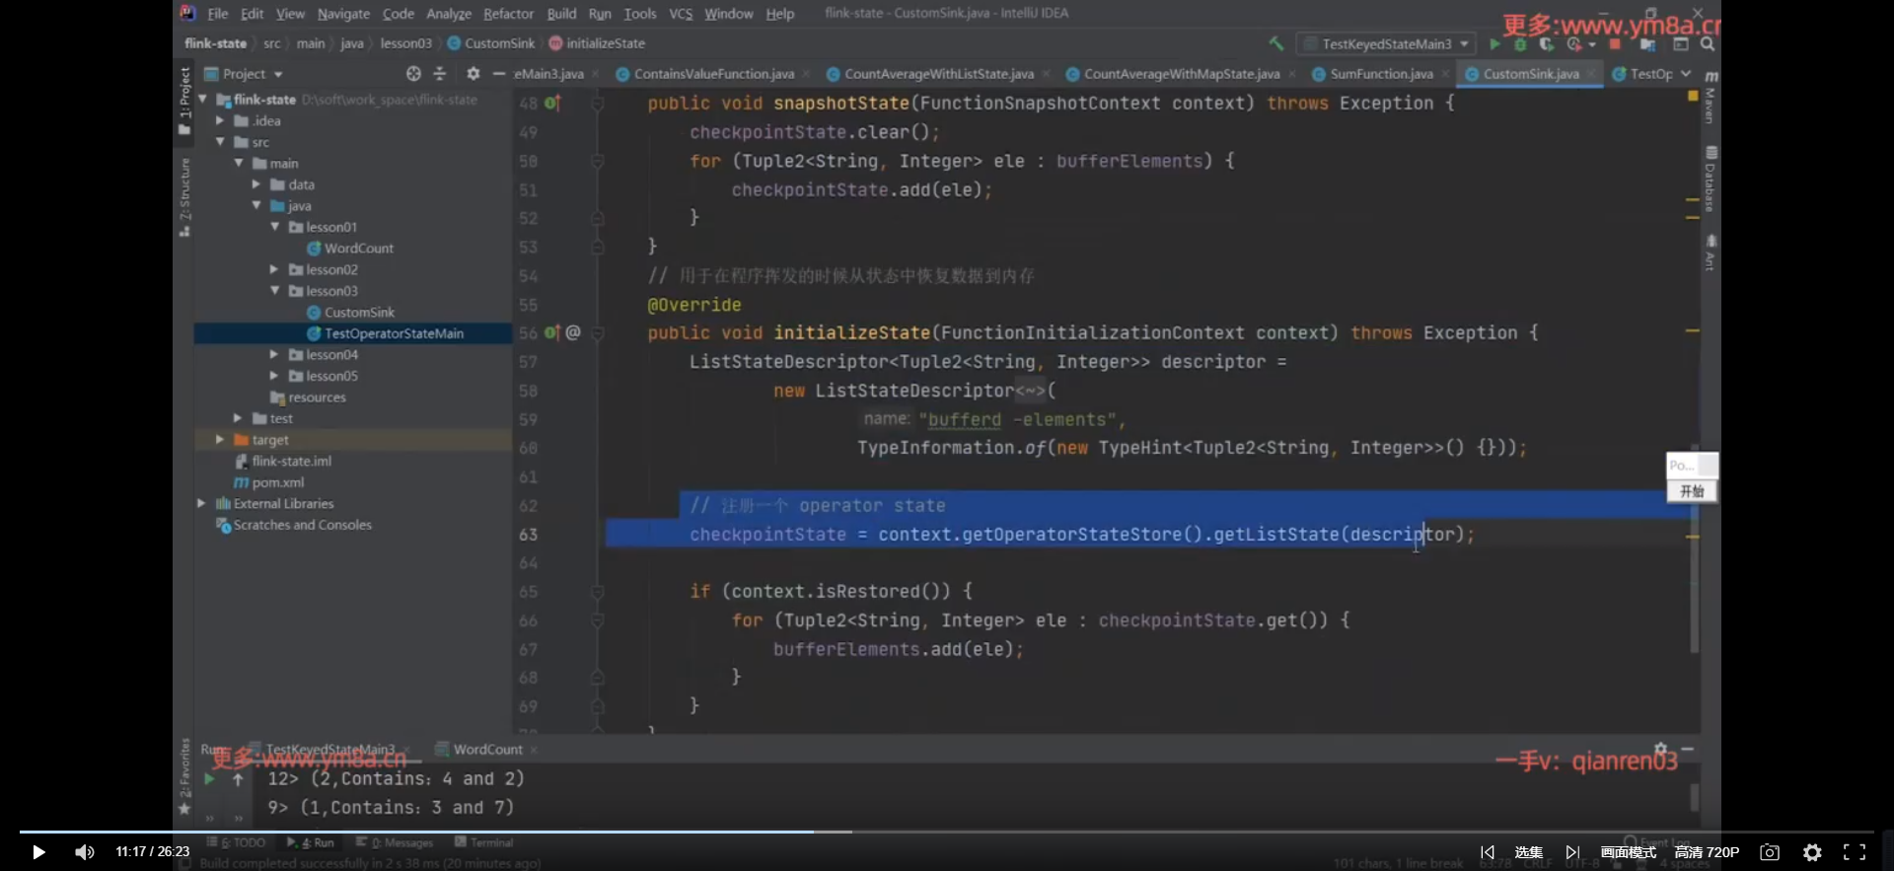Toggle code folding at line 56
The height and width of the screenshot is (871, 1894).
click(598, 333)
